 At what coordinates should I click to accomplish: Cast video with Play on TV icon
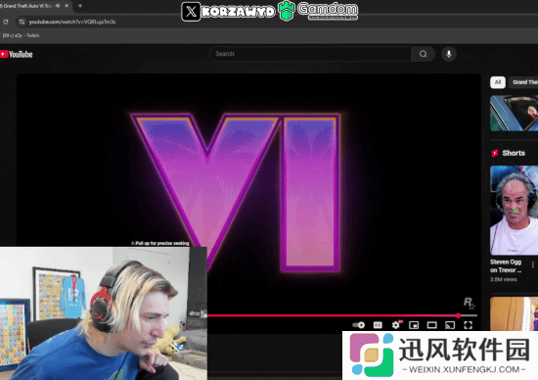coord(450,325)
